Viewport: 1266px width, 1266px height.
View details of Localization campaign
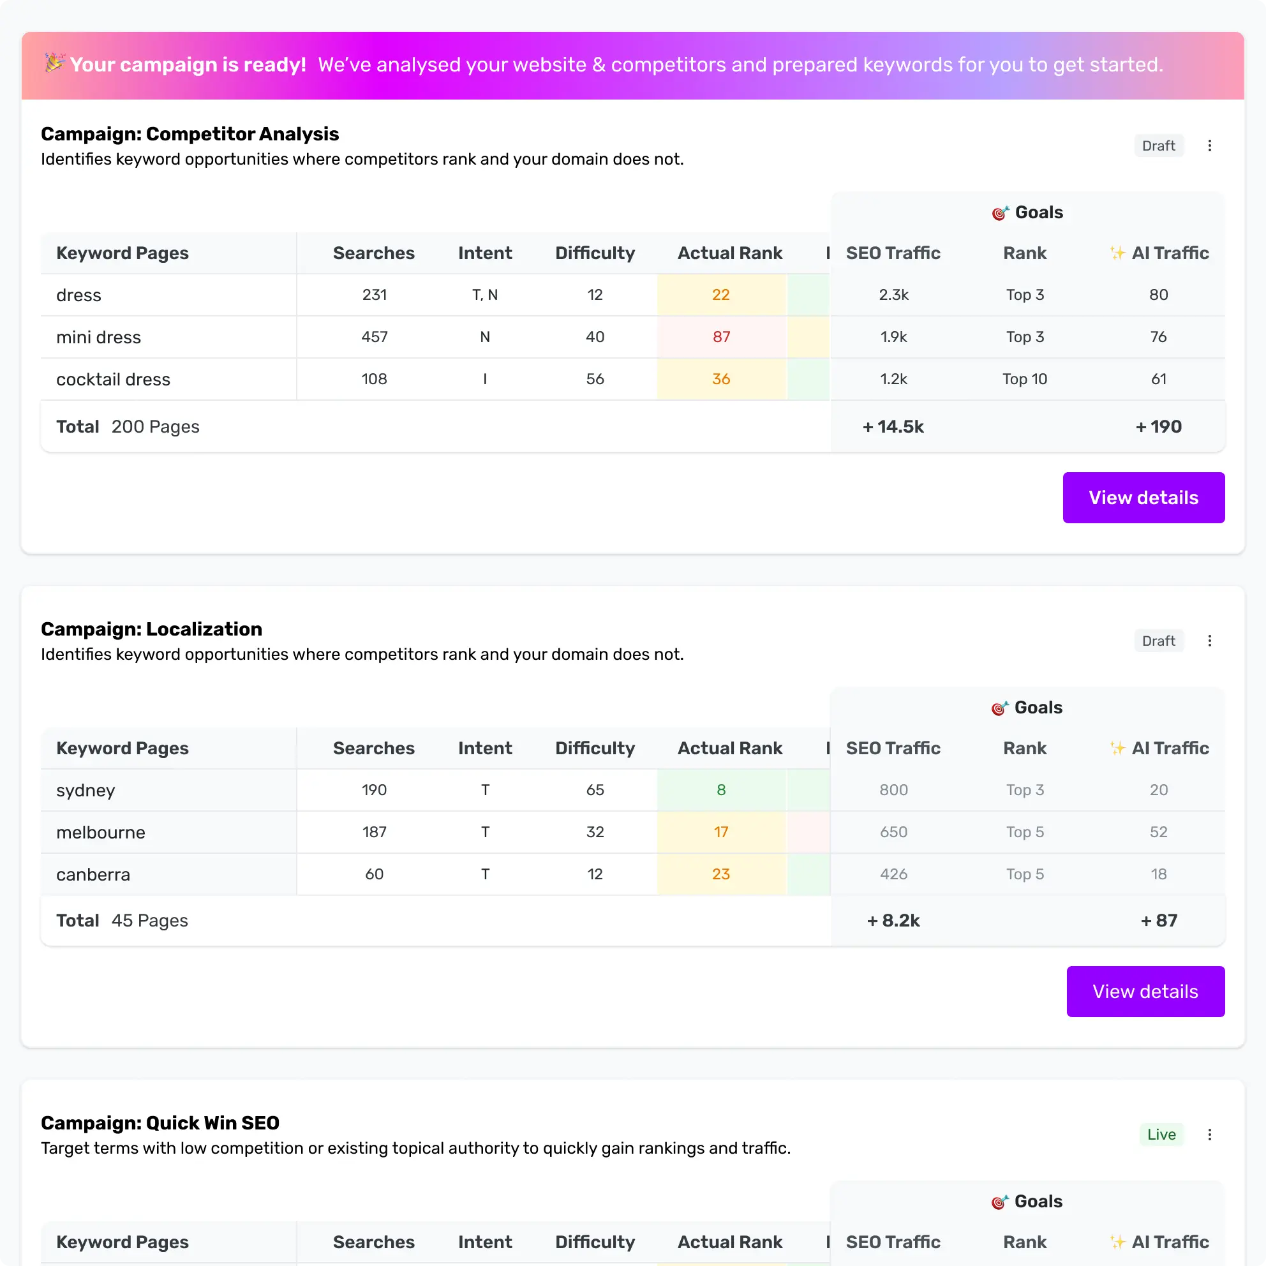click(1145, 992)
